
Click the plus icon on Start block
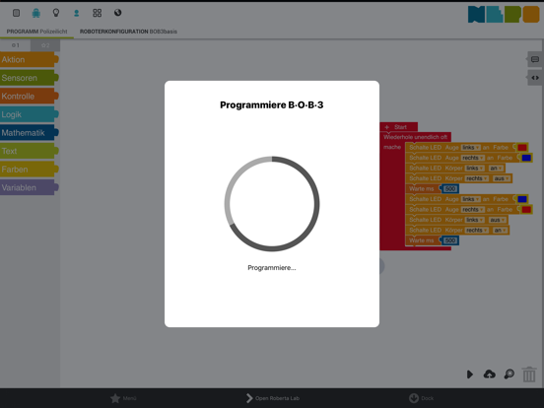(387, 127)
